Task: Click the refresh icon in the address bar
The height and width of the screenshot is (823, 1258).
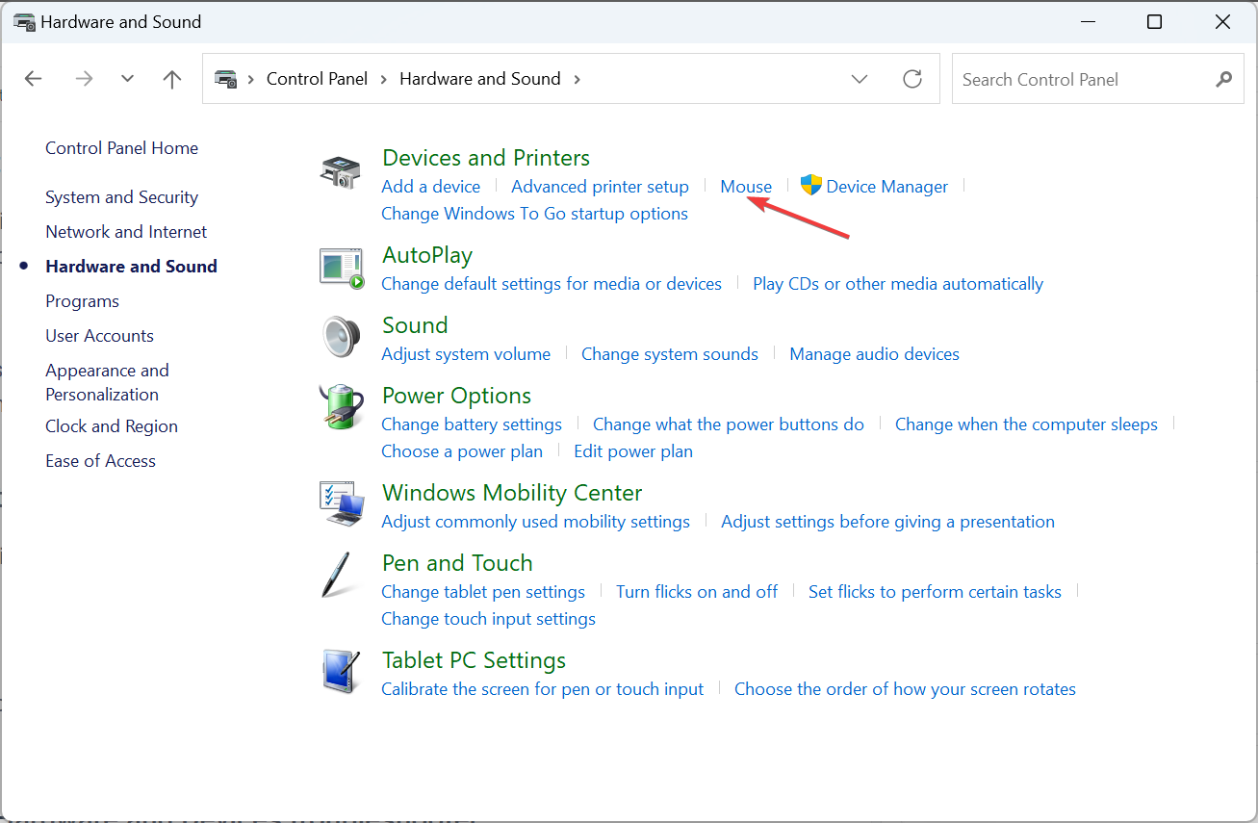Action: [x=912, y=79]
